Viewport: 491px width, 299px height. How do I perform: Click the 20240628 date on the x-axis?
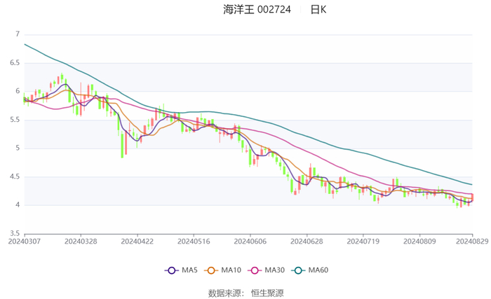point(306,240)
